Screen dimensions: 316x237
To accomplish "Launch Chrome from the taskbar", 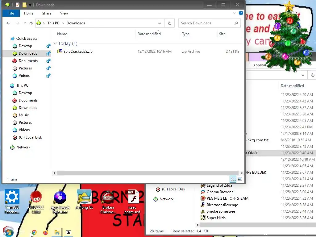I will point(34,233).
